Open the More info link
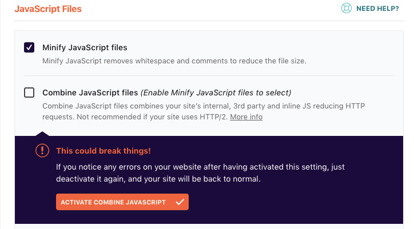This screenshot has height=229, width=414. click(246, 117)
